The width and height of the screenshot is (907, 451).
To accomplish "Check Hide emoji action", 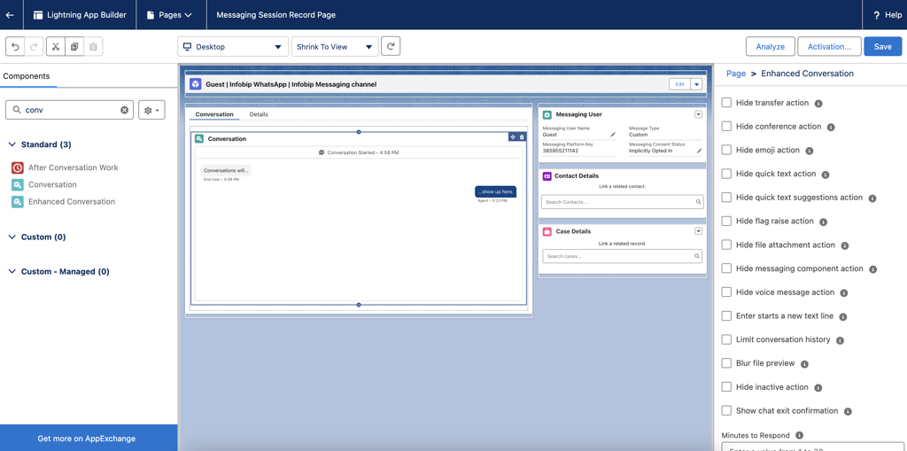I will pos(726,150).
